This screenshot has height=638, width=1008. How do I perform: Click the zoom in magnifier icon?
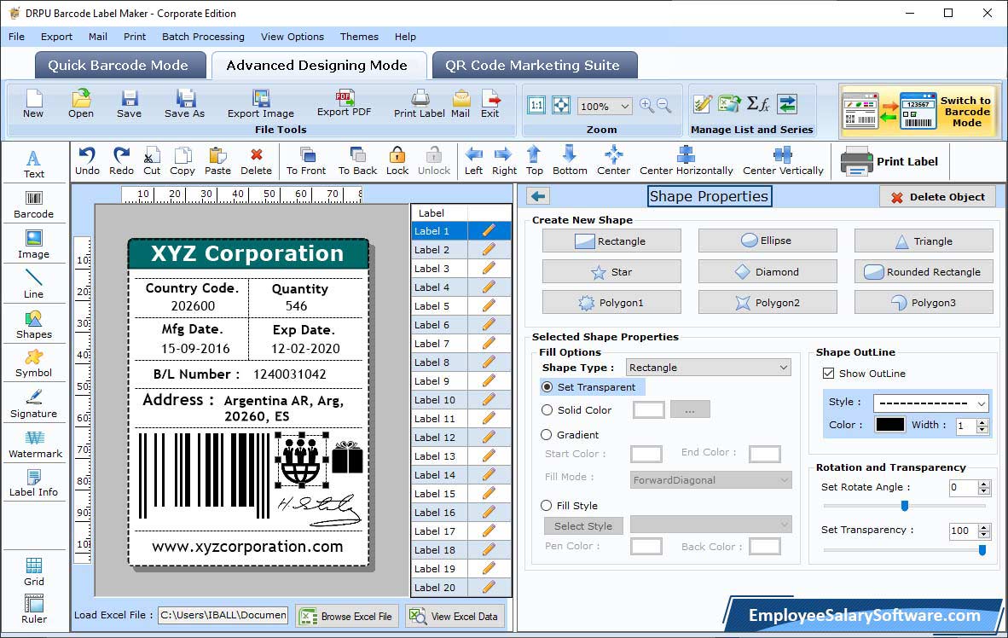click(x=646, y=106)
